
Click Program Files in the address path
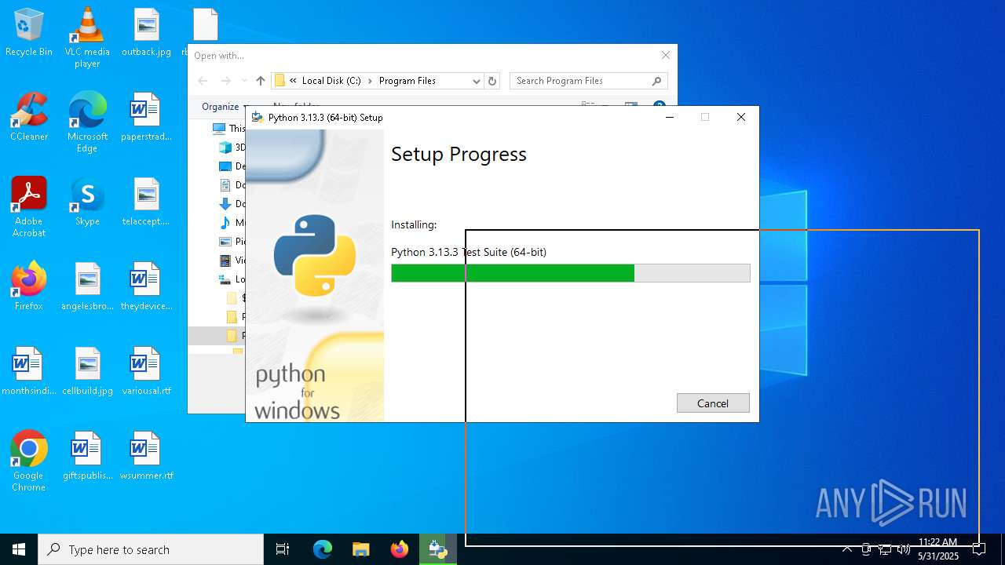(407, 81)
